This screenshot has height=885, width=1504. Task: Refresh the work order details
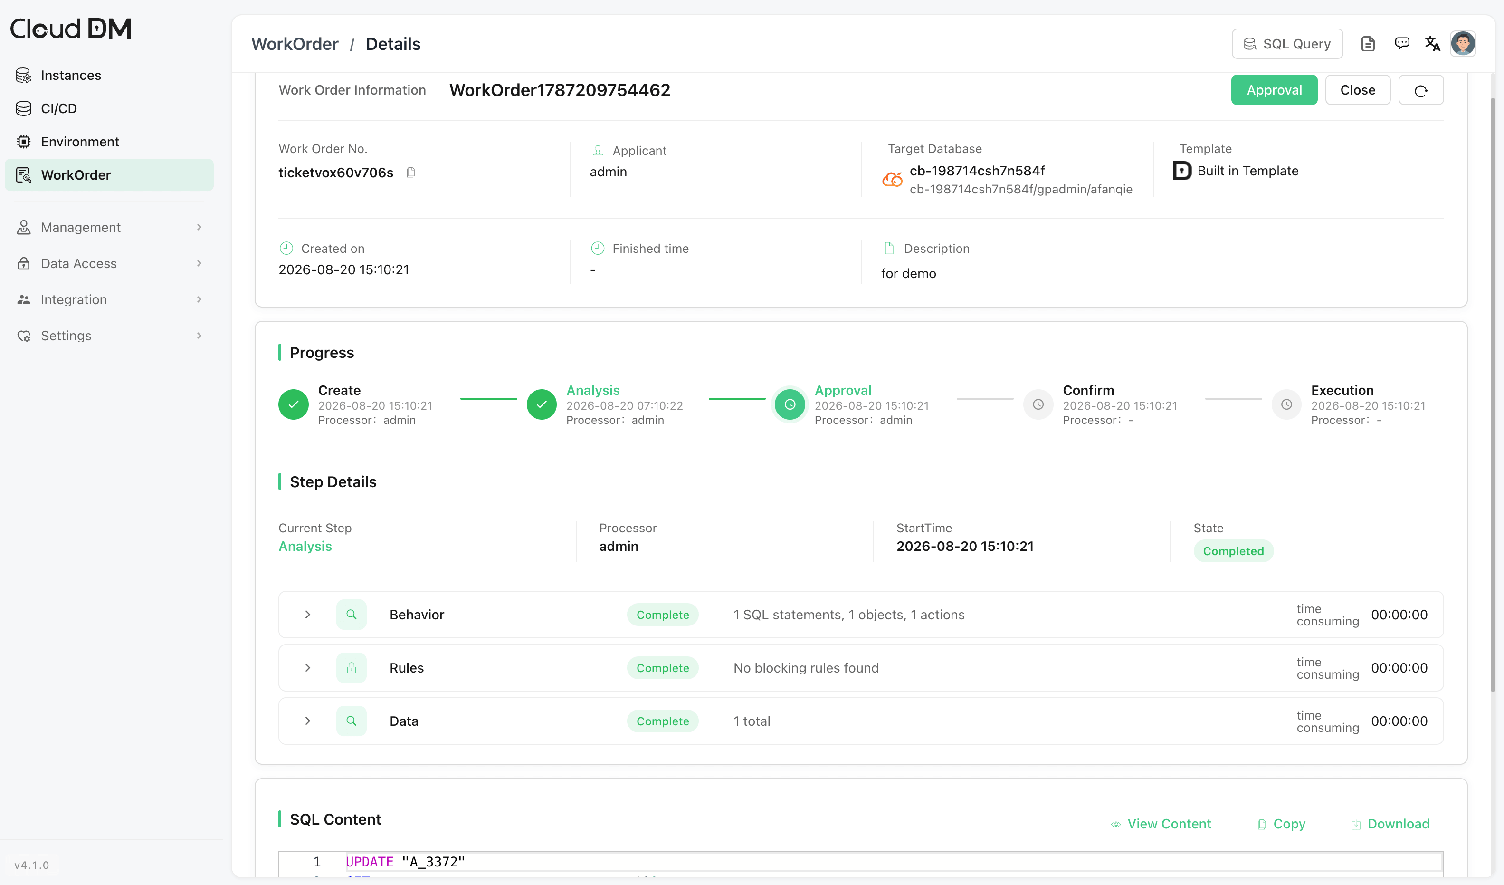[1421, 90]
